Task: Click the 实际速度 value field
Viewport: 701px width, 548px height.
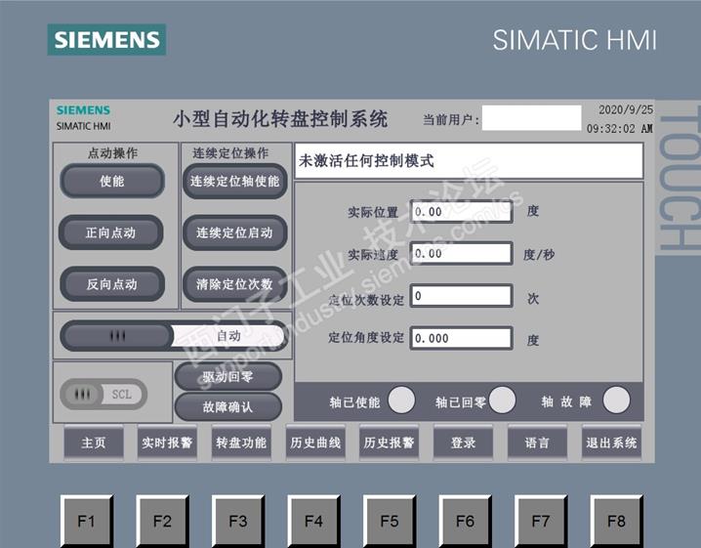Action: (x=462, y=254)
